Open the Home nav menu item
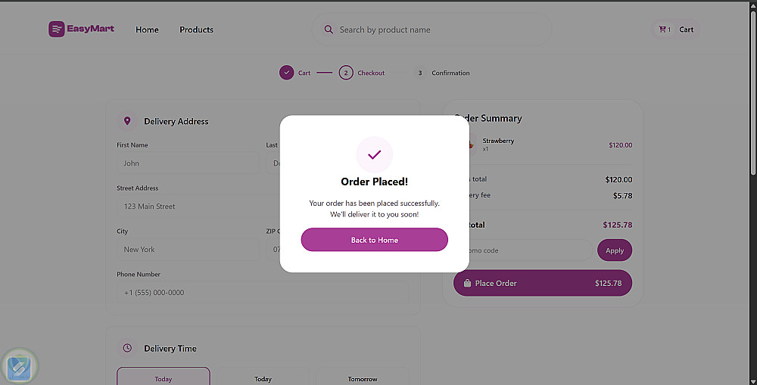The width and height of the screenshot is (757, 385). tap(147, 29)
